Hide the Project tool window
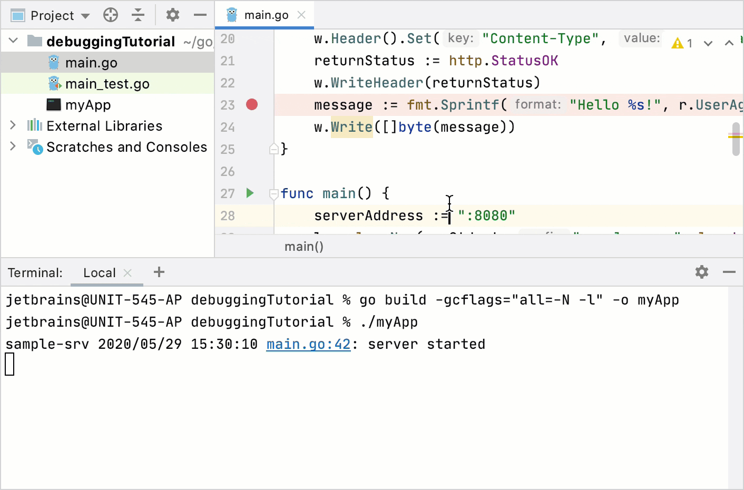The image size is (744, 490). click(x=200, y=15)
